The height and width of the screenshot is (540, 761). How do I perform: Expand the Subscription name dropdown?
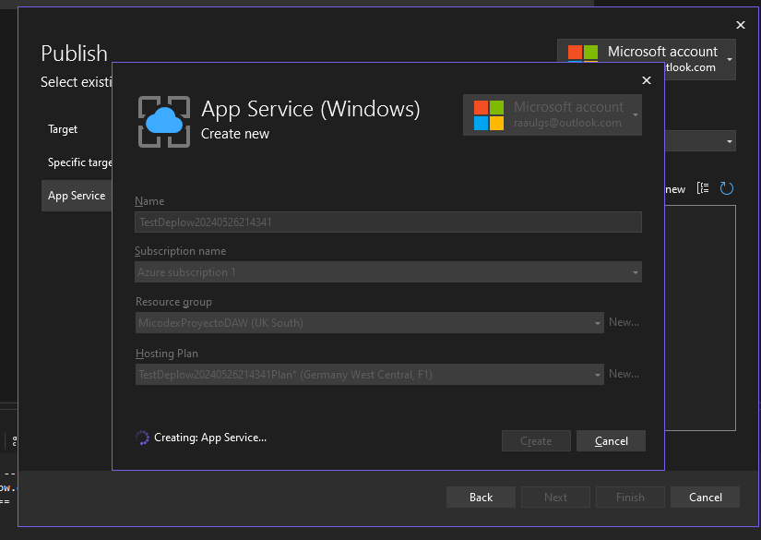pyautogui.click(x=636, y=272)
